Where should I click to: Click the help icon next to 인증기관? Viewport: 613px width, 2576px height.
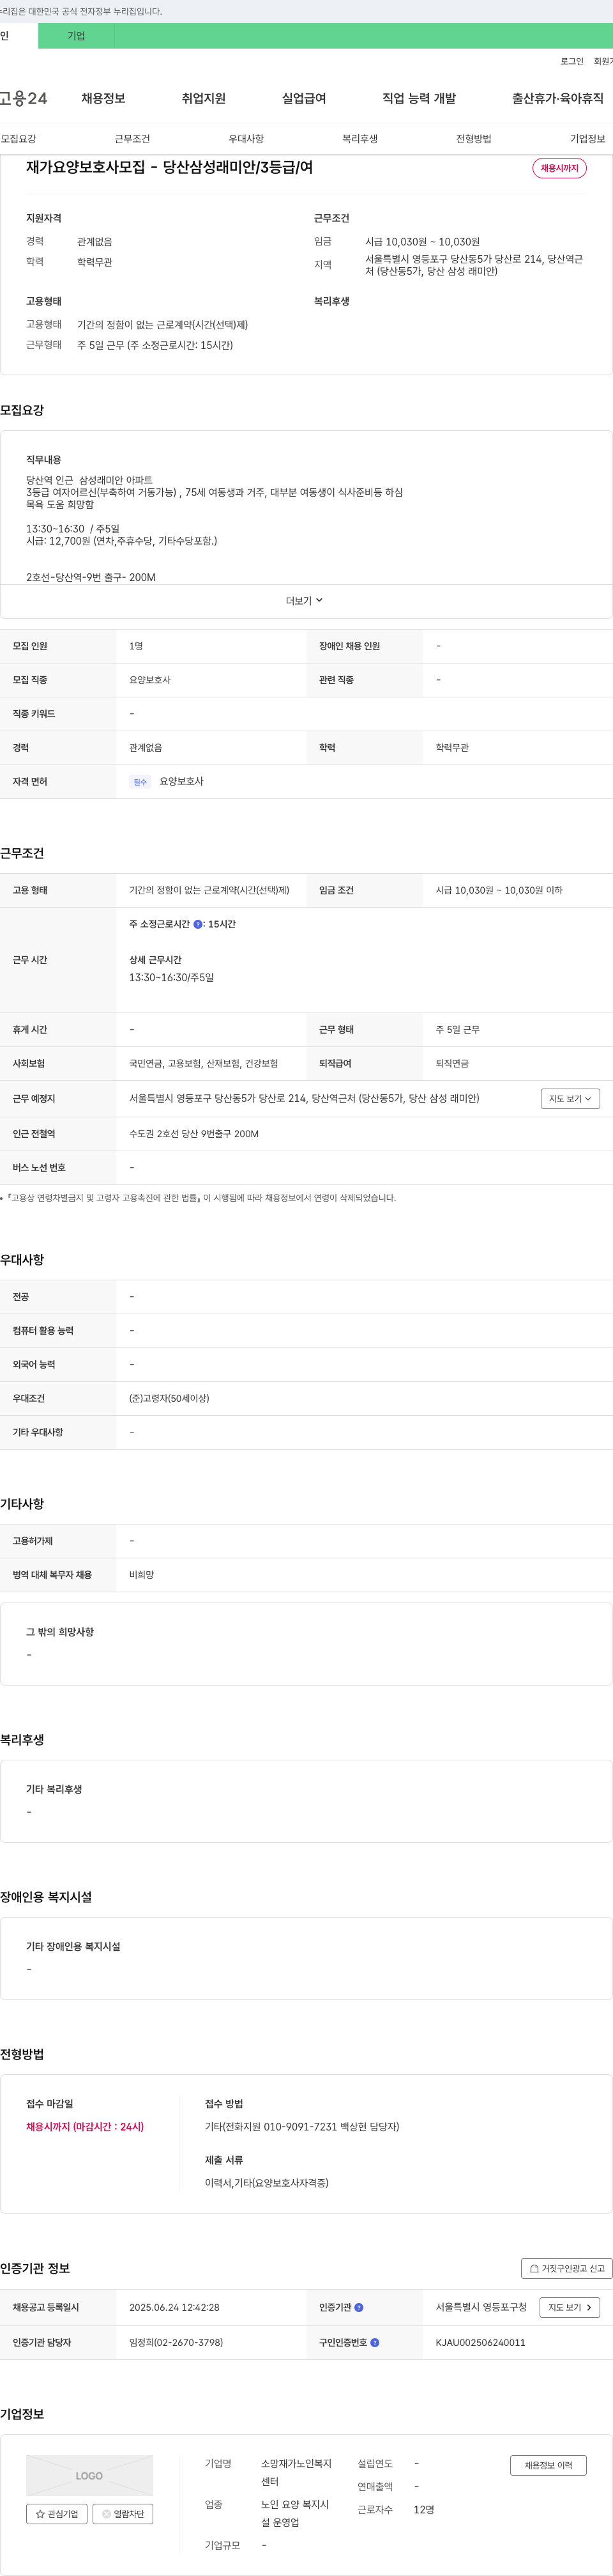[358, 2307]
